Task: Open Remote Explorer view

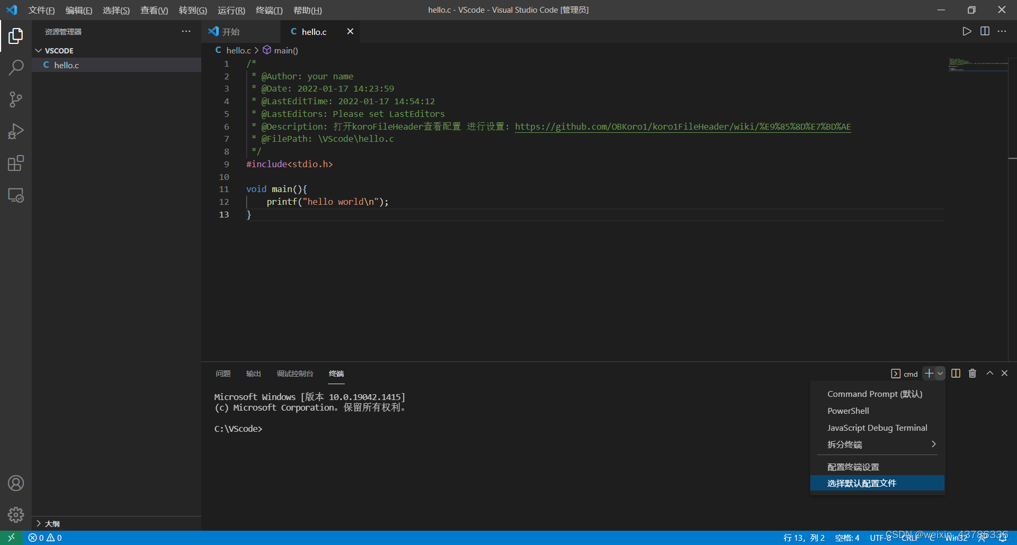Action: click(16, 195)
